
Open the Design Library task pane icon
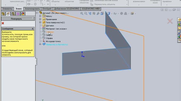tap(179, 24)
